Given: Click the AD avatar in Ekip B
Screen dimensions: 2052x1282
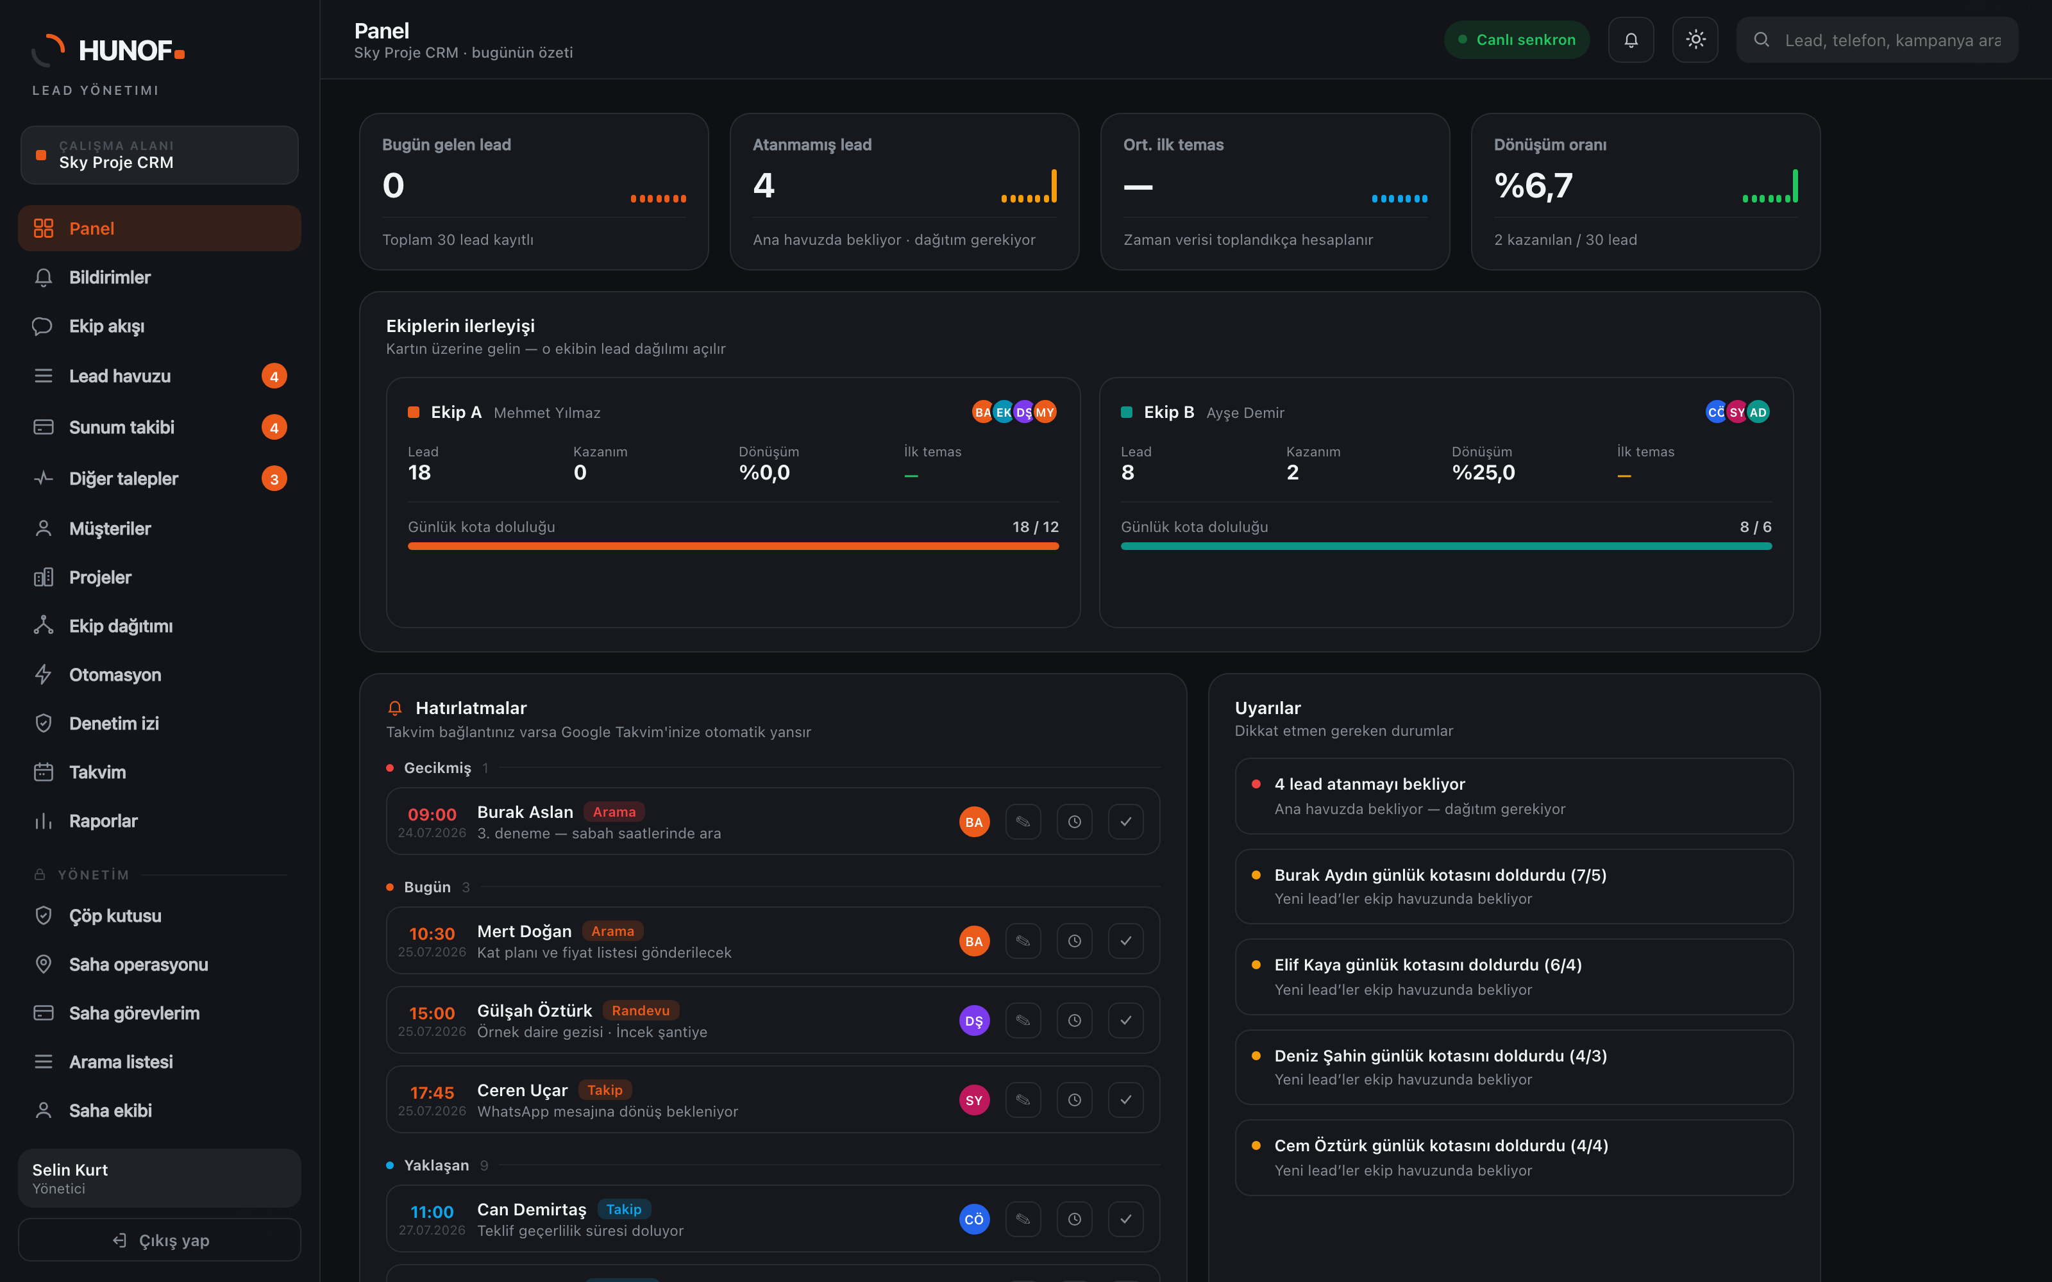Looking at the screenshot, I should pos(1758,412).
